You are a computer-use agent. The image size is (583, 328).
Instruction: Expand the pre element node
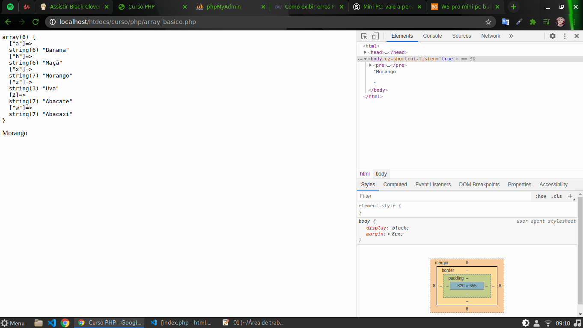click(371, 65)
